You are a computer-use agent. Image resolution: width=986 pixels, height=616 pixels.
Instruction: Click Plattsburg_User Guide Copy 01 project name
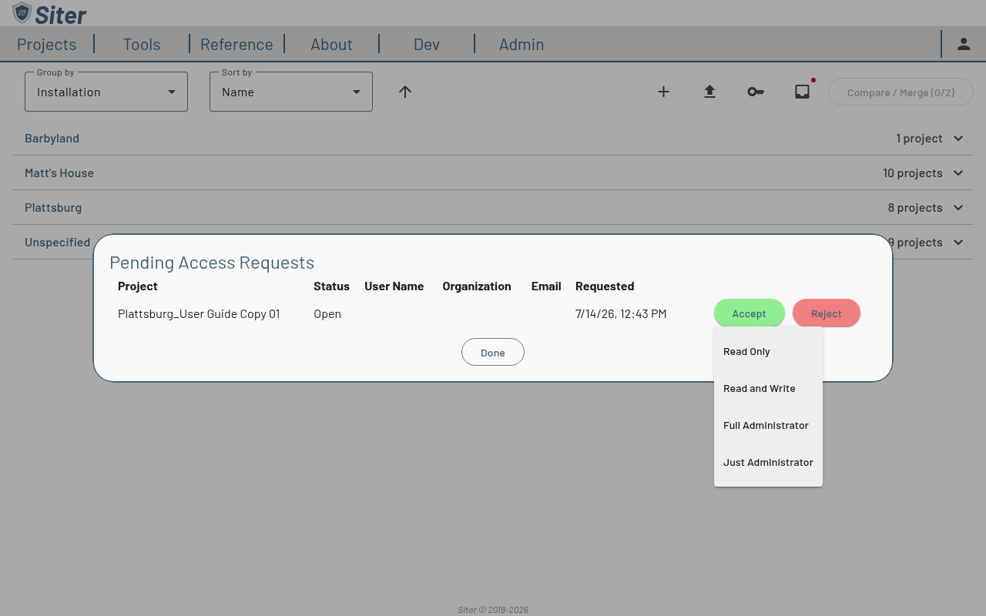pos(199,314)
